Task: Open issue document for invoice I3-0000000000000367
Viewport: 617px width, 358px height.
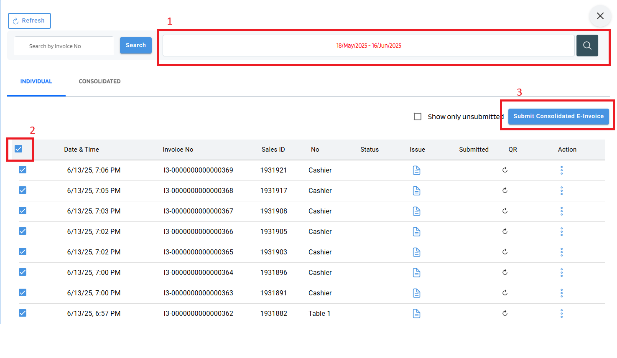Action: (x=416, y=211)
